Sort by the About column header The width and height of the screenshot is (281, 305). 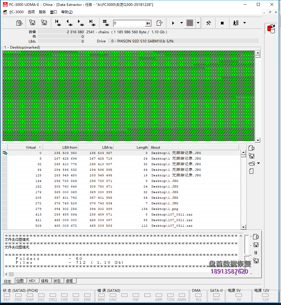194,147
